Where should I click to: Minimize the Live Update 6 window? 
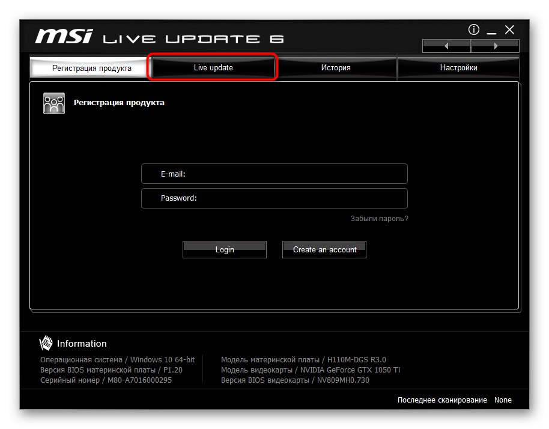click(491, 33)
